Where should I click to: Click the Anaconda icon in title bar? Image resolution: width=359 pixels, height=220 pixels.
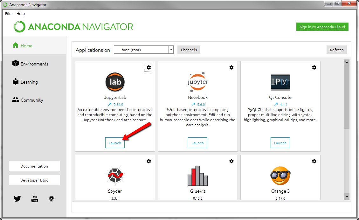5,4
